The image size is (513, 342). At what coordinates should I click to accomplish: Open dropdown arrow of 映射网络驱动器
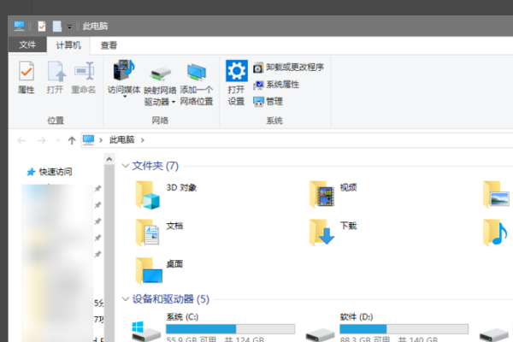(174, 102)
